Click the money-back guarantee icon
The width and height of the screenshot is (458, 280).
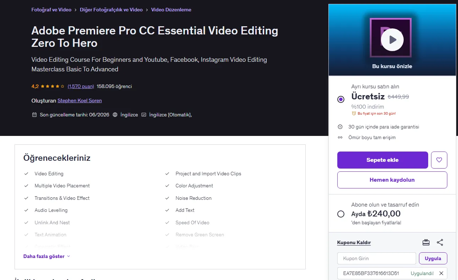[x=340, y=127]
